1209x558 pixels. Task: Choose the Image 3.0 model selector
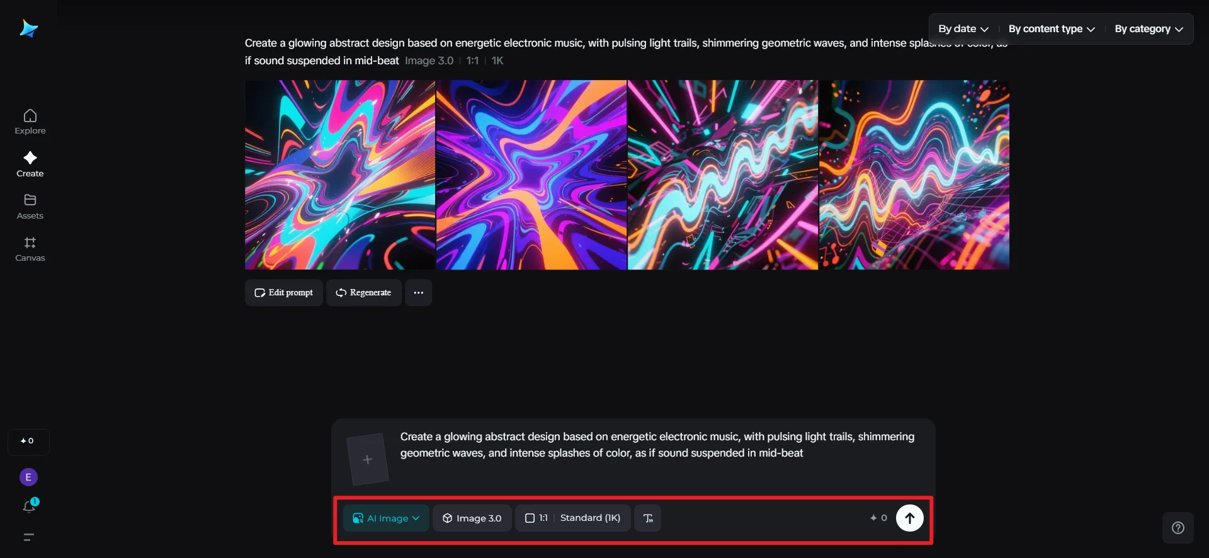[x=472, y=518]
